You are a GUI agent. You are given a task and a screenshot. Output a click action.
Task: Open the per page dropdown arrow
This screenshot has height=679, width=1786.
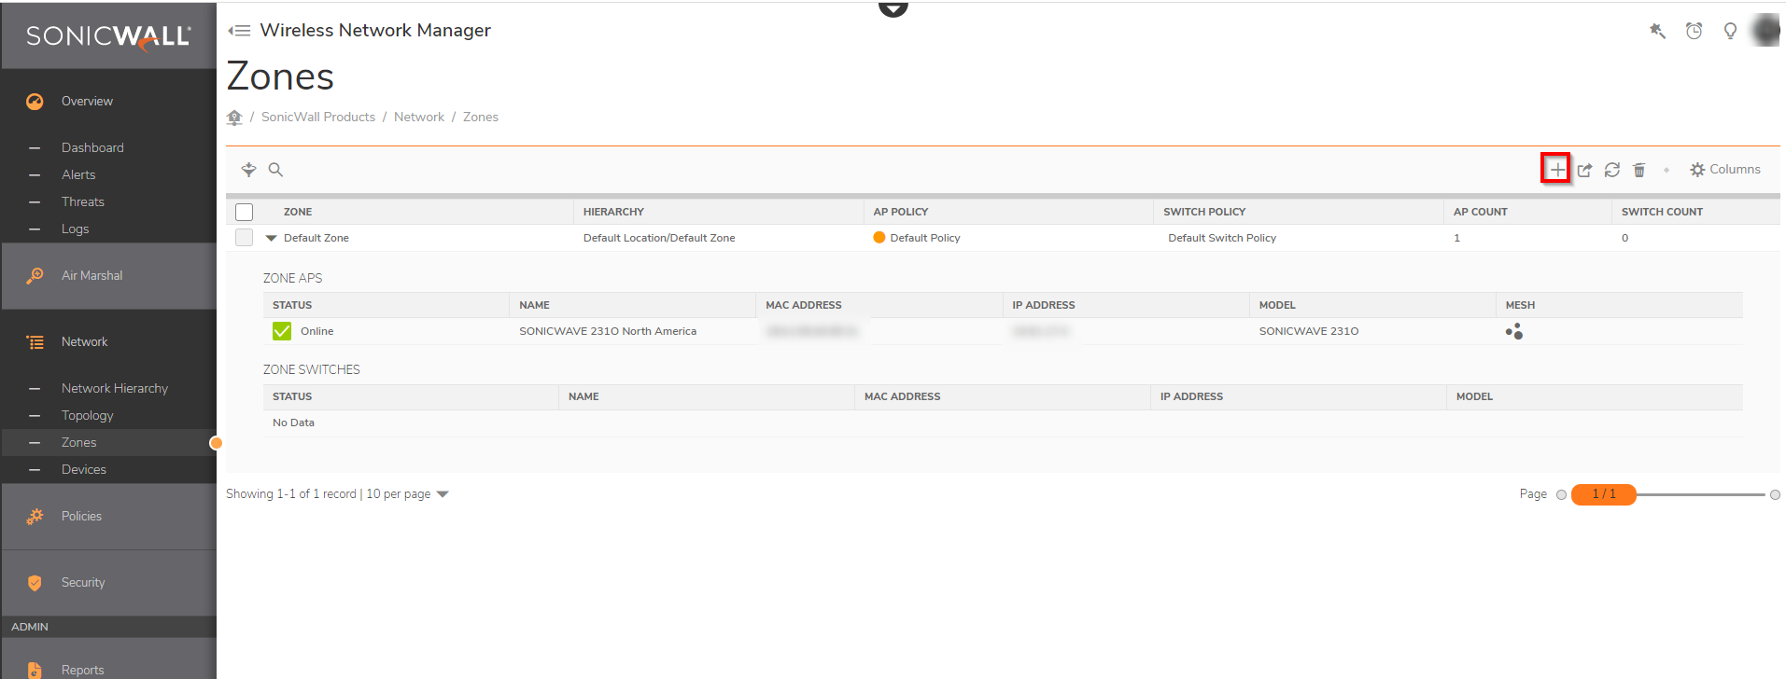[443, 494]
